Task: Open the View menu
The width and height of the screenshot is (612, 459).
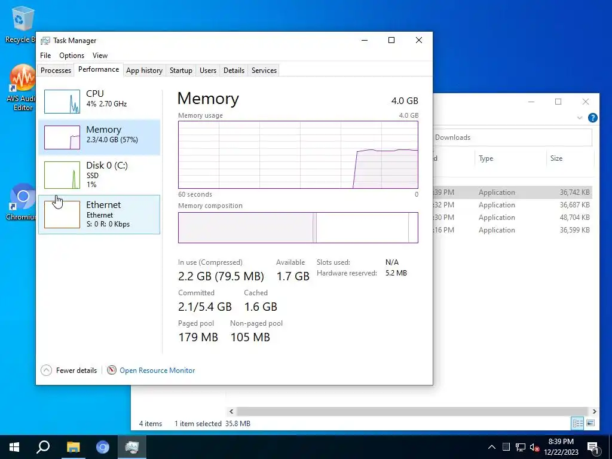Action: click(x=100, y=56)
